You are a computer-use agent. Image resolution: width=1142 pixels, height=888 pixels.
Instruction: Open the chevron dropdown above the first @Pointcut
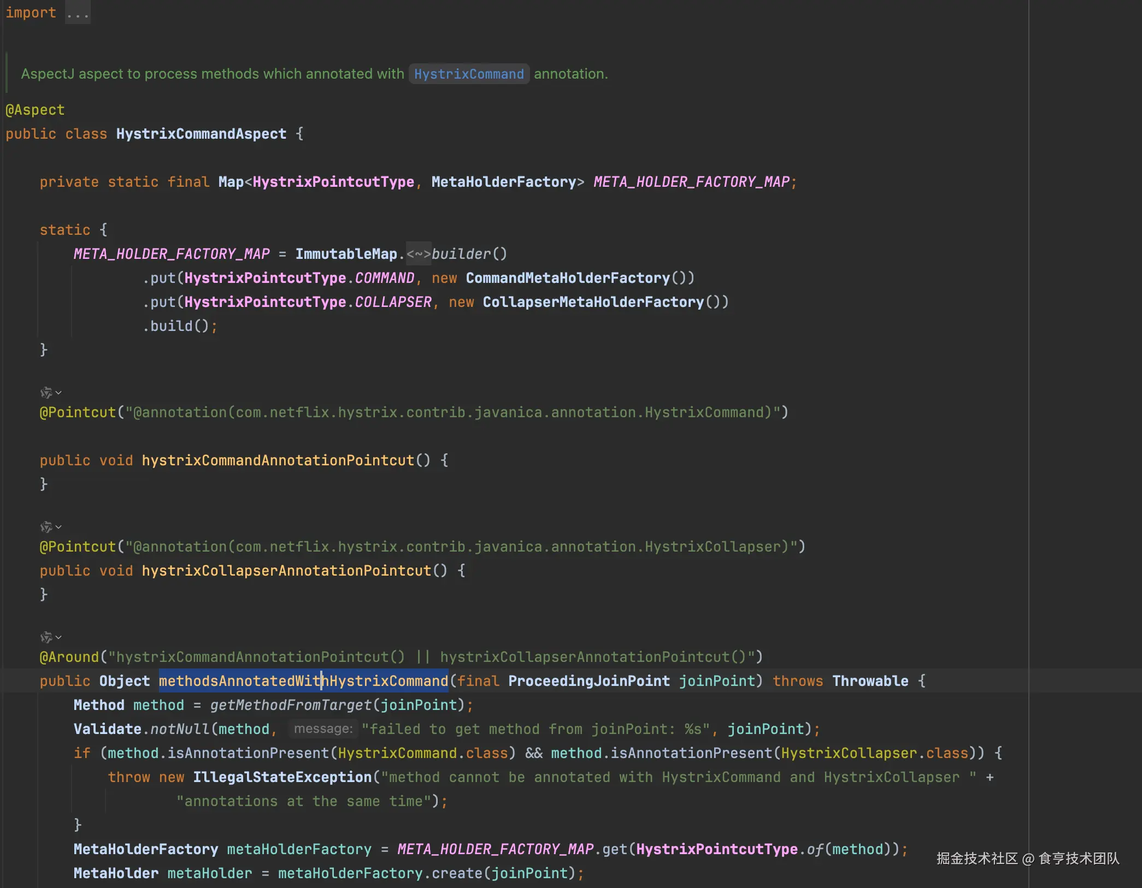point(58,393)
